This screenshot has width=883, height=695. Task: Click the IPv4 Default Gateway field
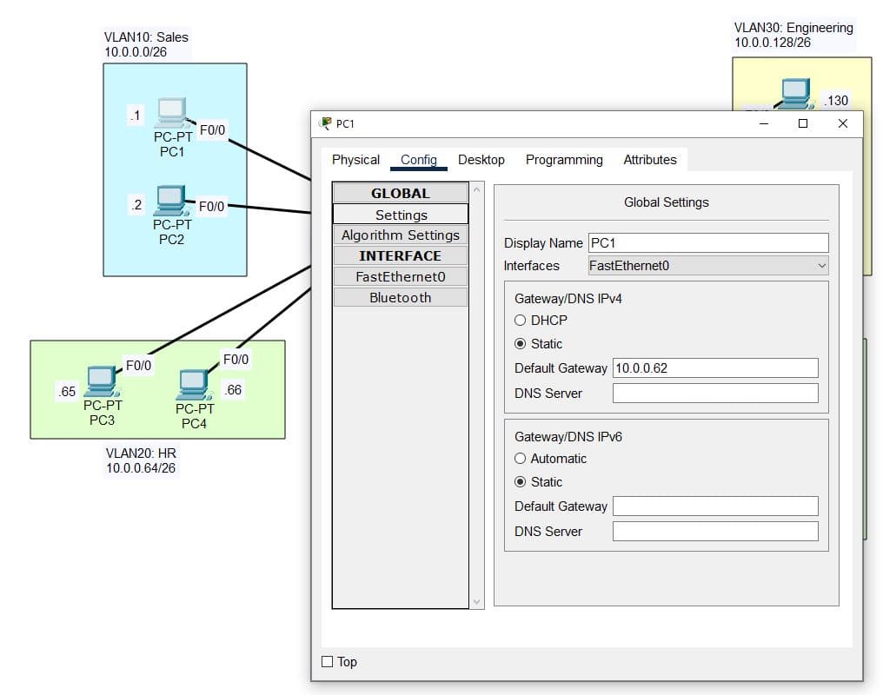[714, 368]
